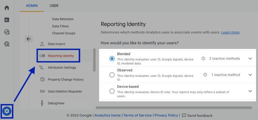Viewport: 258px width, 120px height.
Task: Open Channel Groups settings
Action: pos(64,33)
